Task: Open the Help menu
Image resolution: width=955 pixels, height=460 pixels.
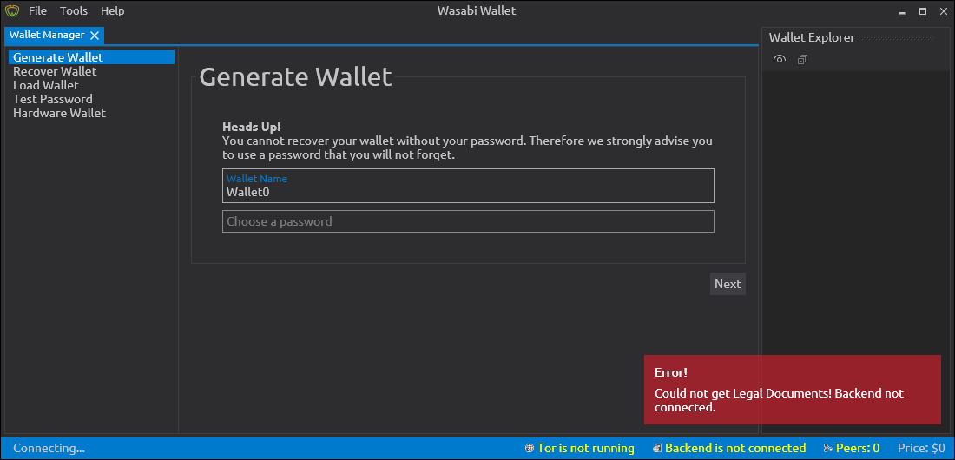Action: pos(113,11)
